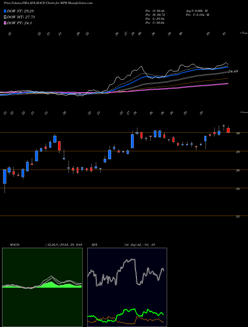Click the 26 price axis label
The width and height of the screenshot is (248, 327).
tap(238, 170)
